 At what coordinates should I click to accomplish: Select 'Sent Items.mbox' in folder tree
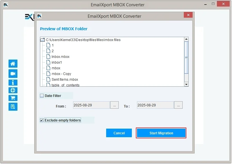pyautogui.click(x=65, y=79)
